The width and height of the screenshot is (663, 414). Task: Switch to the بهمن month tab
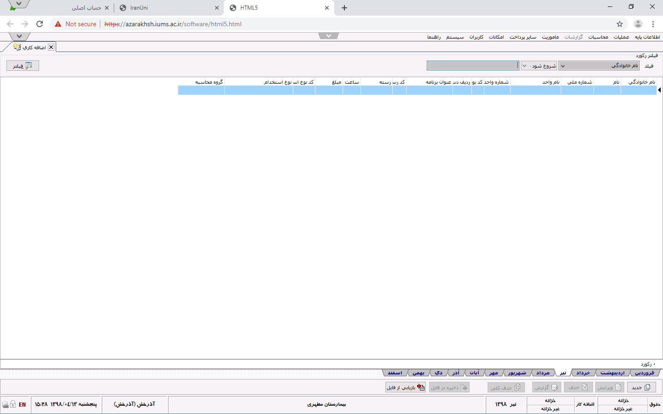[418, 373]
